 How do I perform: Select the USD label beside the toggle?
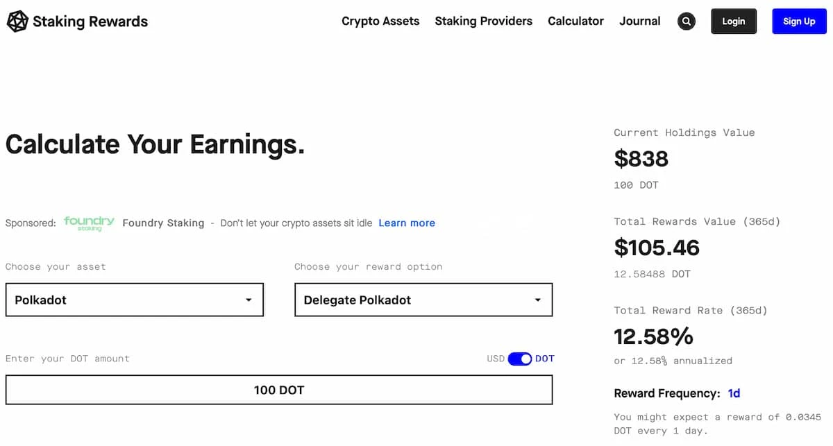[x=496, y=359]
